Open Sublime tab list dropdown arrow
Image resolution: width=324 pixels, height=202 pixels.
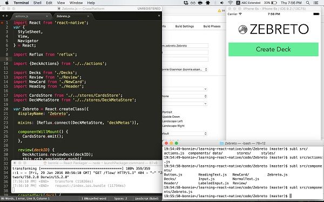(x=159, y=16)
